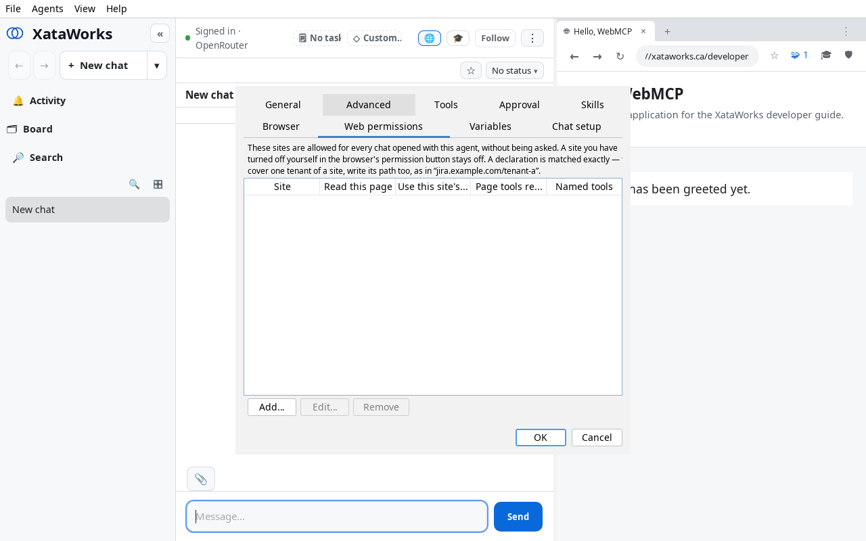
Task: Click the paperclip attach button
Action: (201, 479)
